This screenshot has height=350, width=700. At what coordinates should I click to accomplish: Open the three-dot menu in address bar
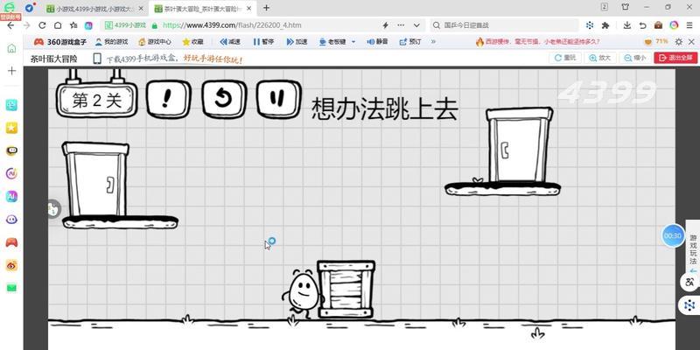tap(401, 25)
